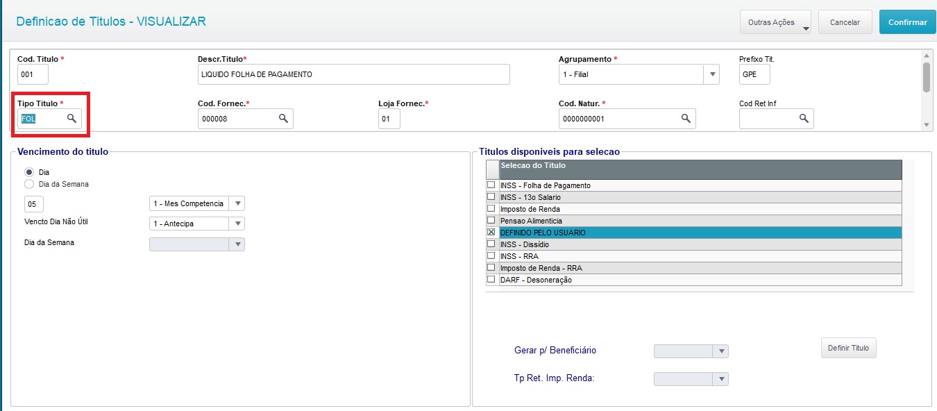Select DEFINIDO PELO USUARIO row text

[543, 233]
